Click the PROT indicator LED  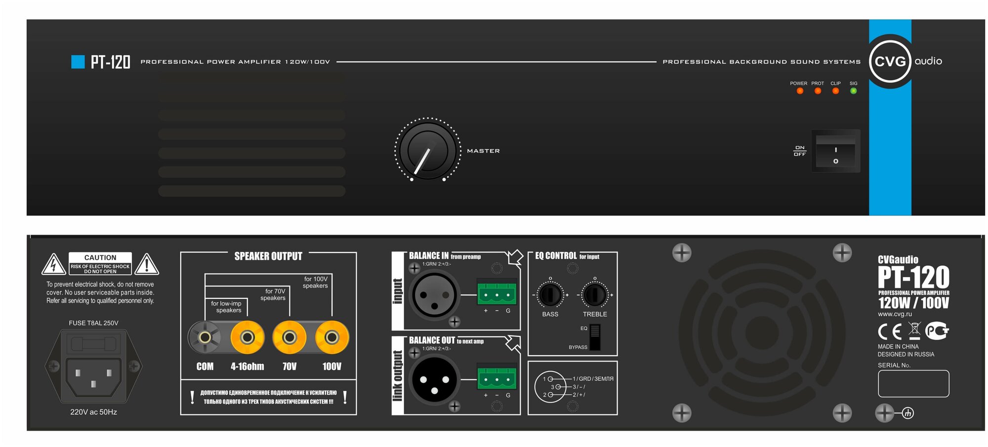[818, 91]
